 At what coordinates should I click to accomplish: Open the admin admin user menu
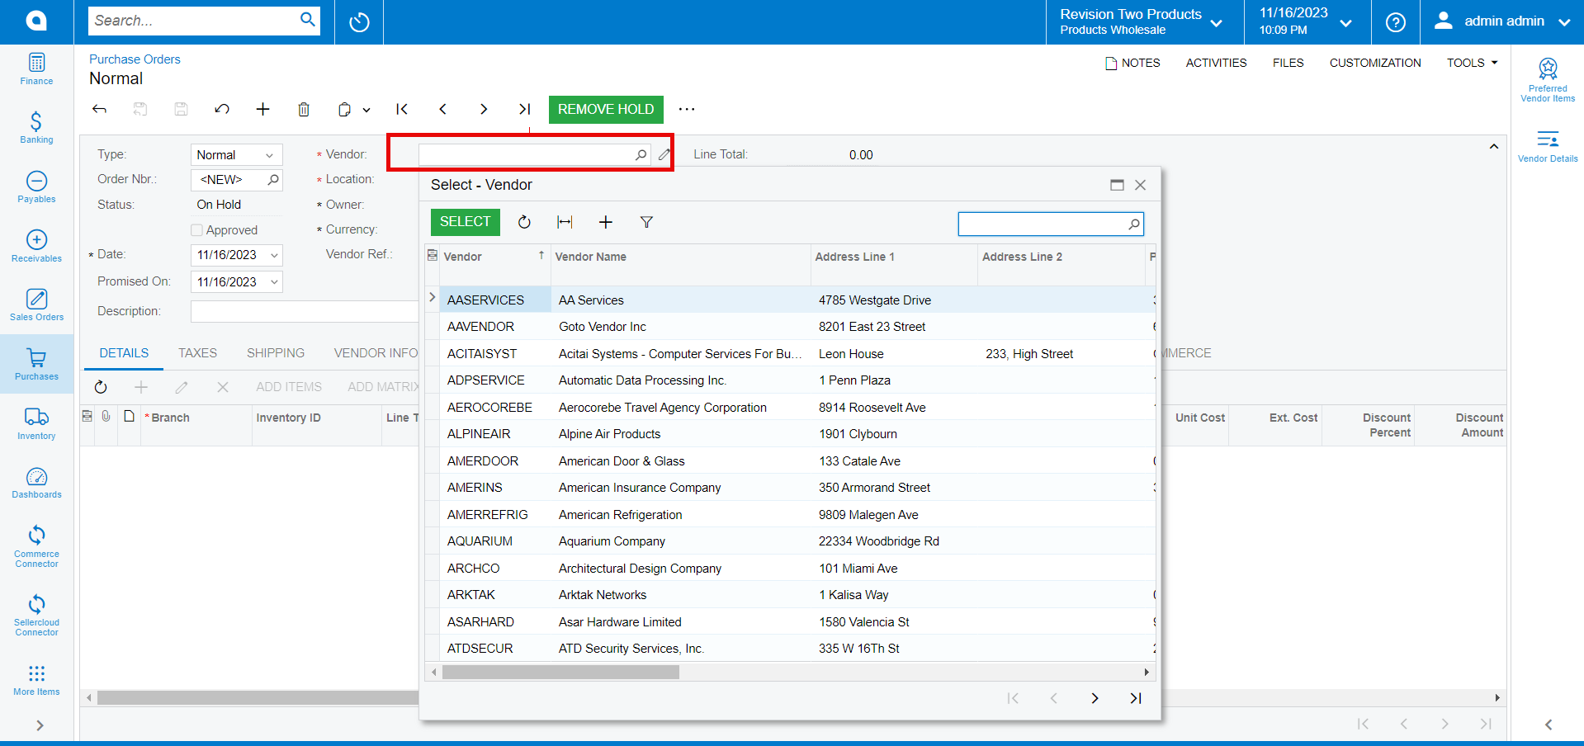coord(1501,22)
